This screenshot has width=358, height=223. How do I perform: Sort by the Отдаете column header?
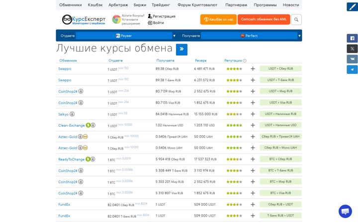tap(115, 61)
